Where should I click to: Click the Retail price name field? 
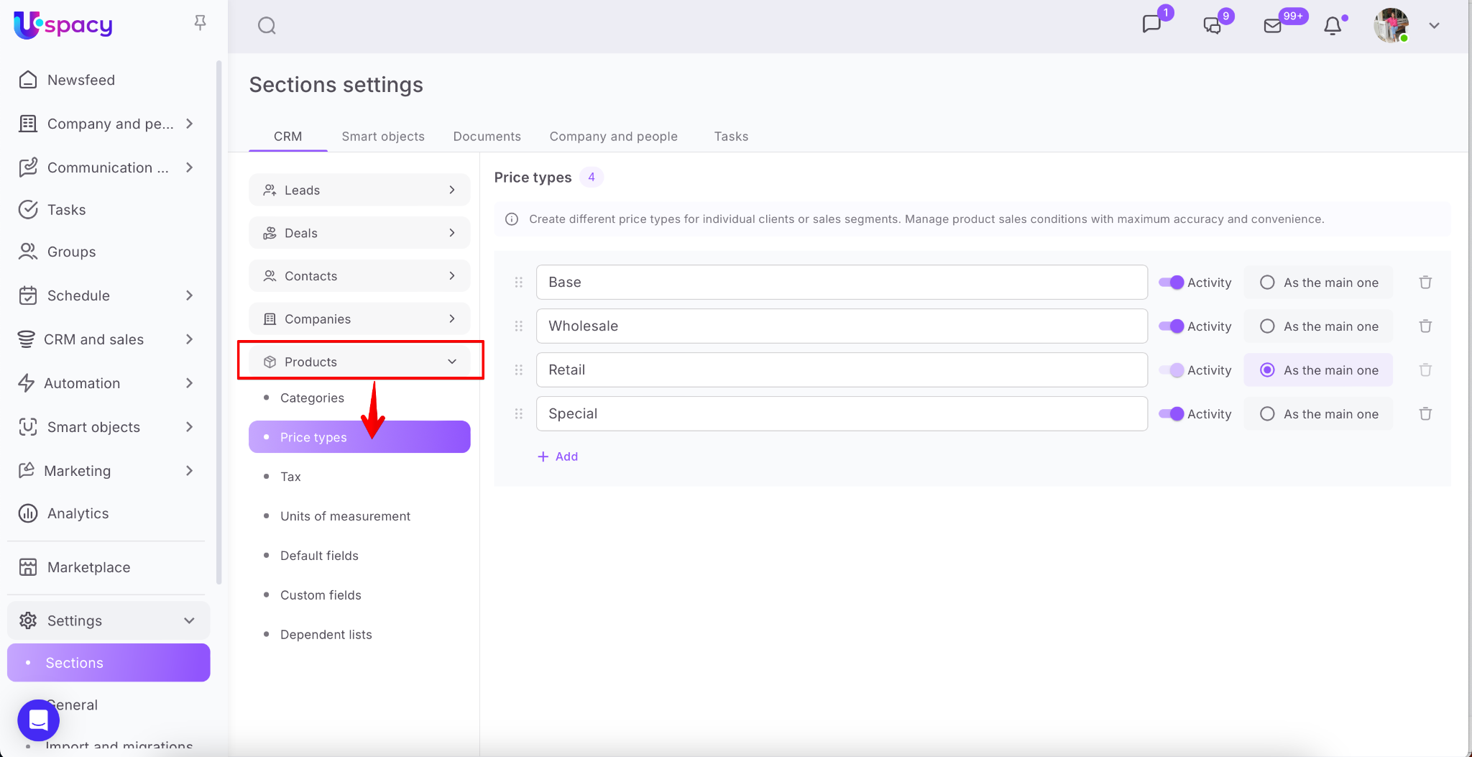(841, 370)
